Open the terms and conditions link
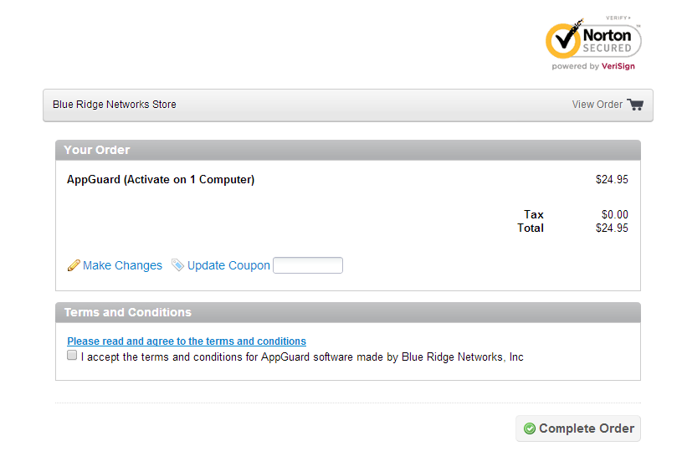The width and height of the screenshot is (682, 472). pos(187,341)
